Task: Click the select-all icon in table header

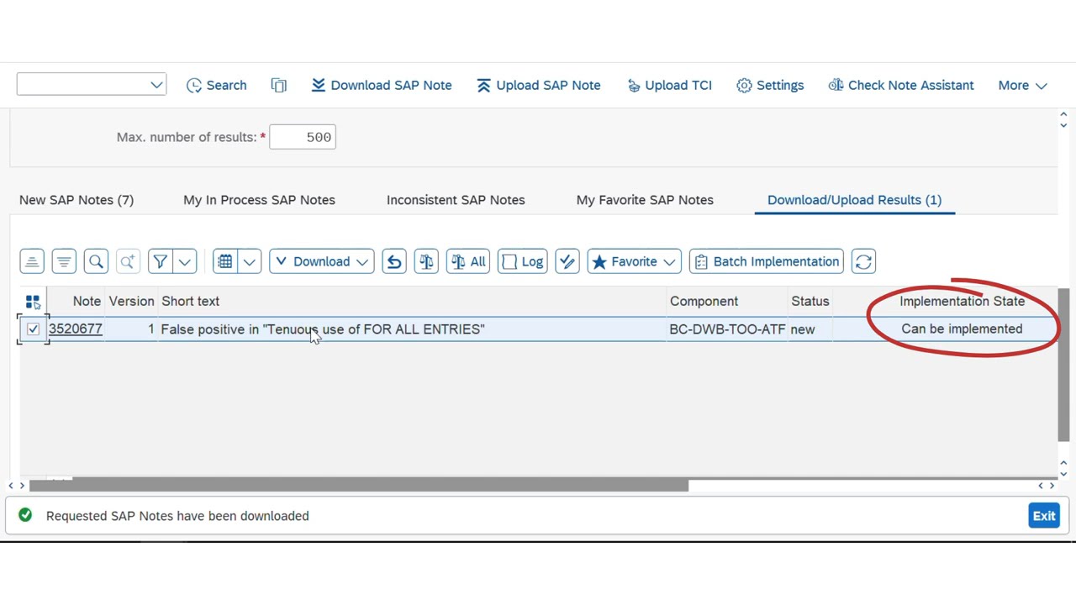Action: [x=33, y=302]
